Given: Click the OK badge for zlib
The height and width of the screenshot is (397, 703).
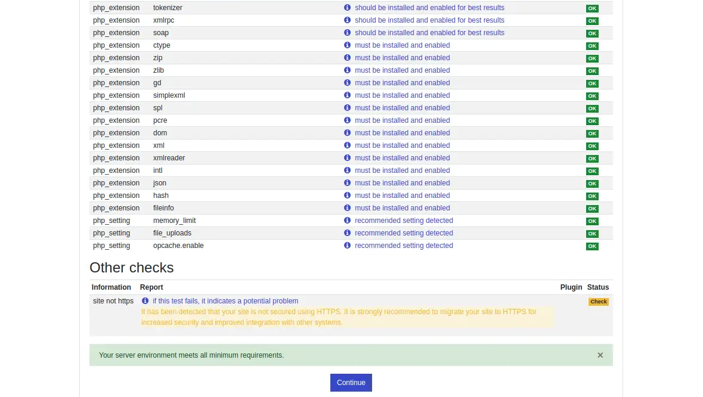Looking at the screenshot, I should click(592, 71).
